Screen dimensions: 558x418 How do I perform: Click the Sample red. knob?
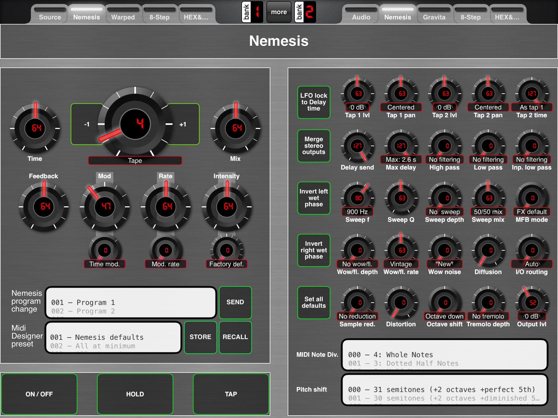click(x=357, y=303)
